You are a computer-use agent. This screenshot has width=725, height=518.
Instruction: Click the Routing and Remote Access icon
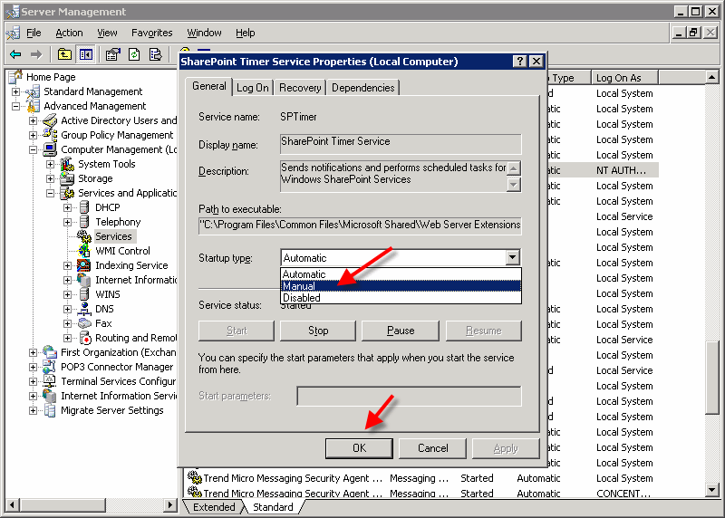pyautogui.click(x=85, y=338)
